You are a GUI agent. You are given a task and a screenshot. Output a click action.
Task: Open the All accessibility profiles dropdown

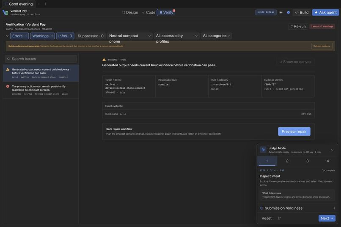tap(176, 36)
